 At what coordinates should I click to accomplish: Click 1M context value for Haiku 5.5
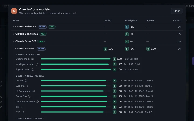(179, 27)
